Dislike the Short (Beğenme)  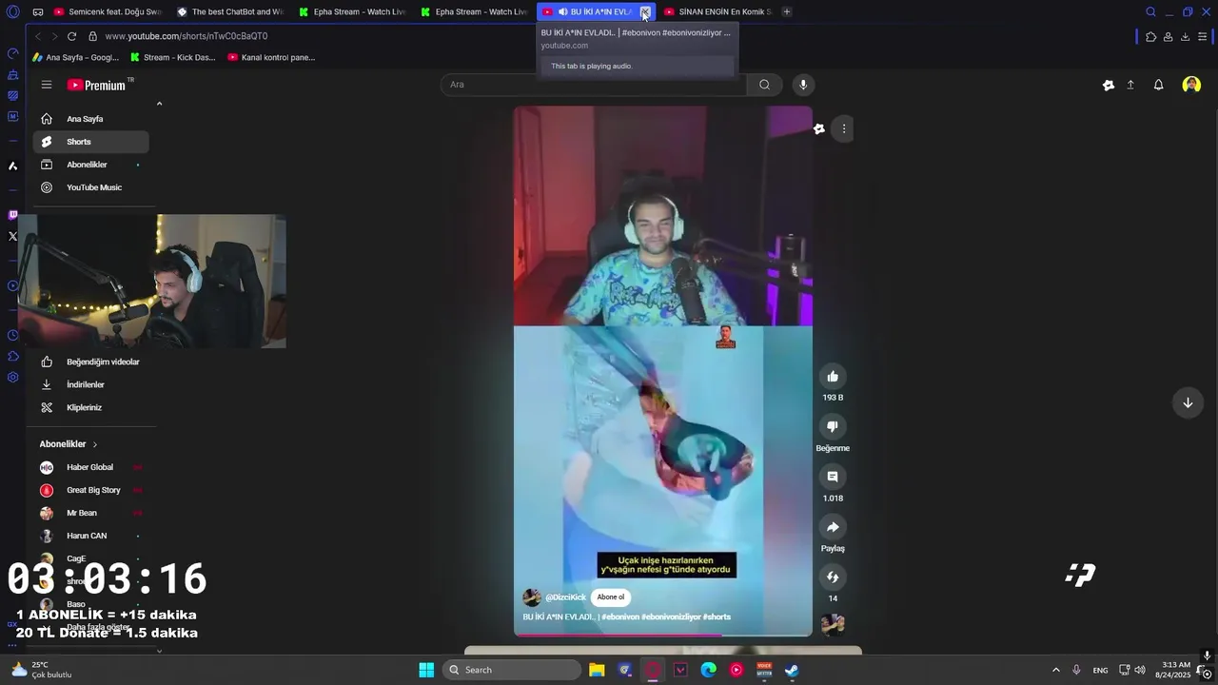(x=833, y=427)
